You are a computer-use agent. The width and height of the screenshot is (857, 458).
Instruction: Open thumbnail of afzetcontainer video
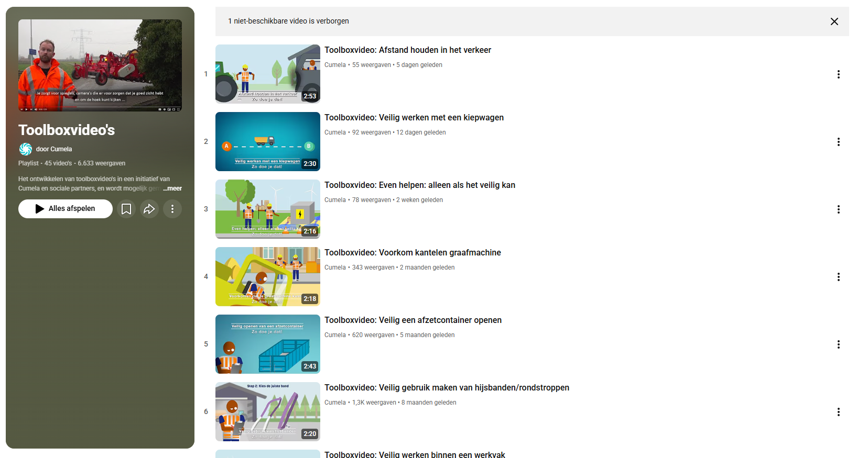(268, 344)
